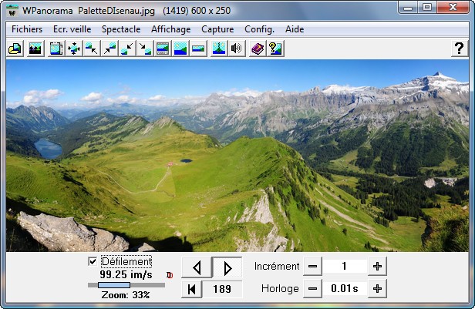
Task: Increase Incrément with the plus button
Action: tap(378, 267)
